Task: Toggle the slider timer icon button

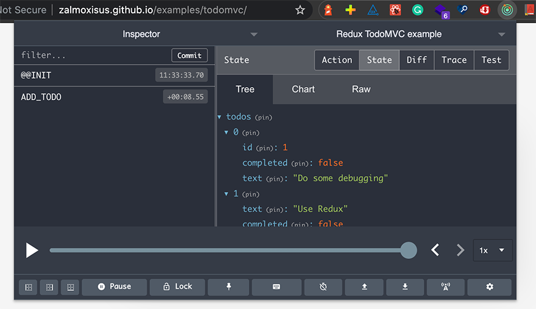Action: (323, 287)
